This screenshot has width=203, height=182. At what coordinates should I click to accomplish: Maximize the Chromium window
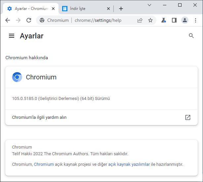click(x=180, y=5)
